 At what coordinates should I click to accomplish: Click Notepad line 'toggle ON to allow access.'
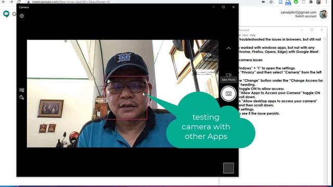coord(261,89)
